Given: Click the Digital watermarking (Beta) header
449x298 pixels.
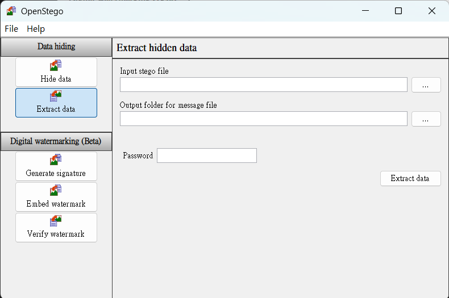Looking at the screenshot, I should point(56,141).
